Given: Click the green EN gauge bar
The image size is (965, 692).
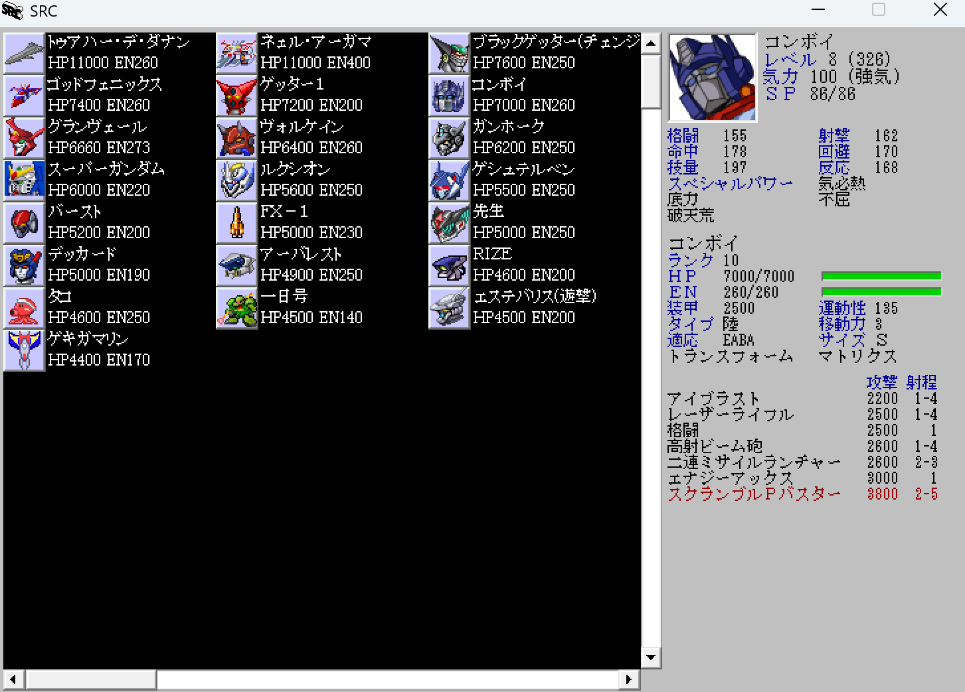Looking at the screenshot, I should pos(881,292).
